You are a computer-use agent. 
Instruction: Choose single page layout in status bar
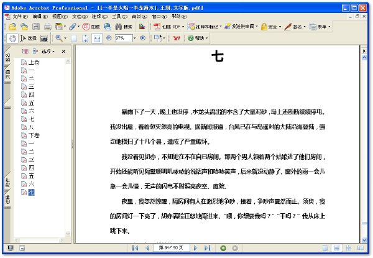click(x=325, y=248)
